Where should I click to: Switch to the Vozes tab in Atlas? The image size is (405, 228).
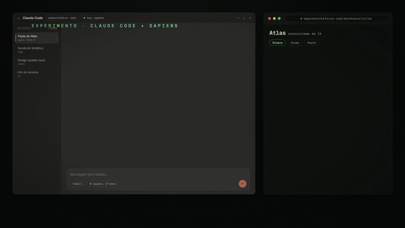(295, 43)
